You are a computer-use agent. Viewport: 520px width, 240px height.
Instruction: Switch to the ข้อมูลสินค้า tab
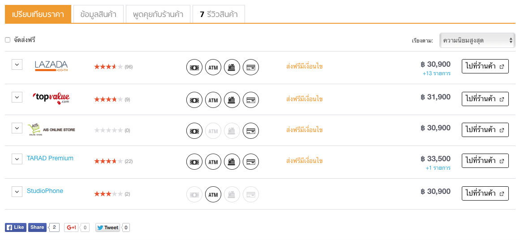point(99,14)
